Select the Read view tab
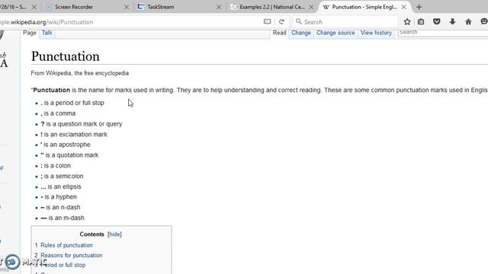Viewport: 488px width, 274px height. [x=280, y=33]
